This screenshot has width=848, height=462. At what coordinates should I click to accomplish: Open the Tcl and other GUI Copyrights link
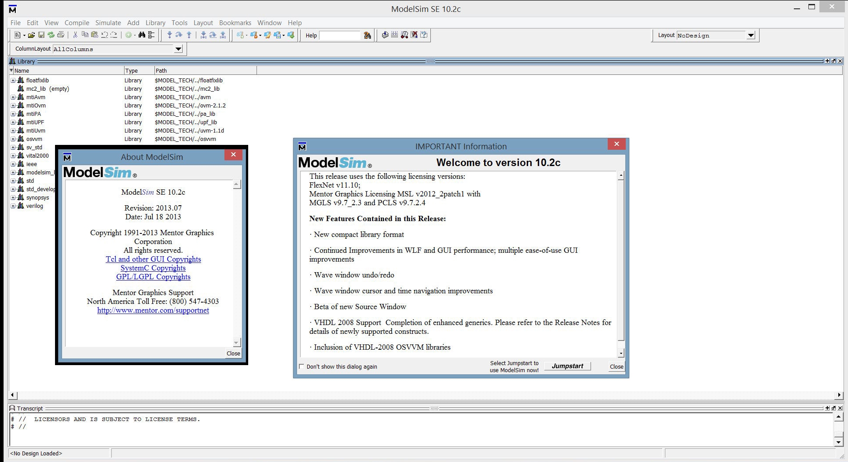[153, 259]
